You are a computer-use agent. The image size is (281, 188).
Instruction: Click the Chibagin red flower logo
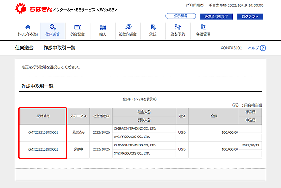(21, 8)
